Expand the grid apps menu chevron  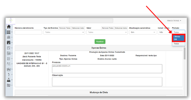[x=12, y=32]
